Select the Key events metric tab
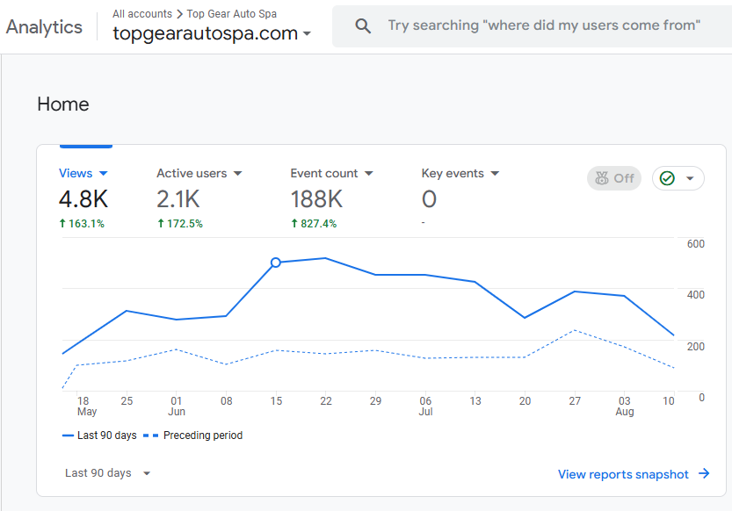Screen dimensions: 732x511 click(x=453, y=174)
